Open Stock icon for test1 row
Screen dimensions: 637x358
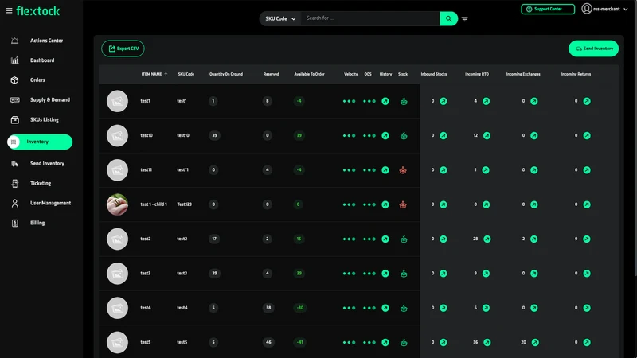404,102
